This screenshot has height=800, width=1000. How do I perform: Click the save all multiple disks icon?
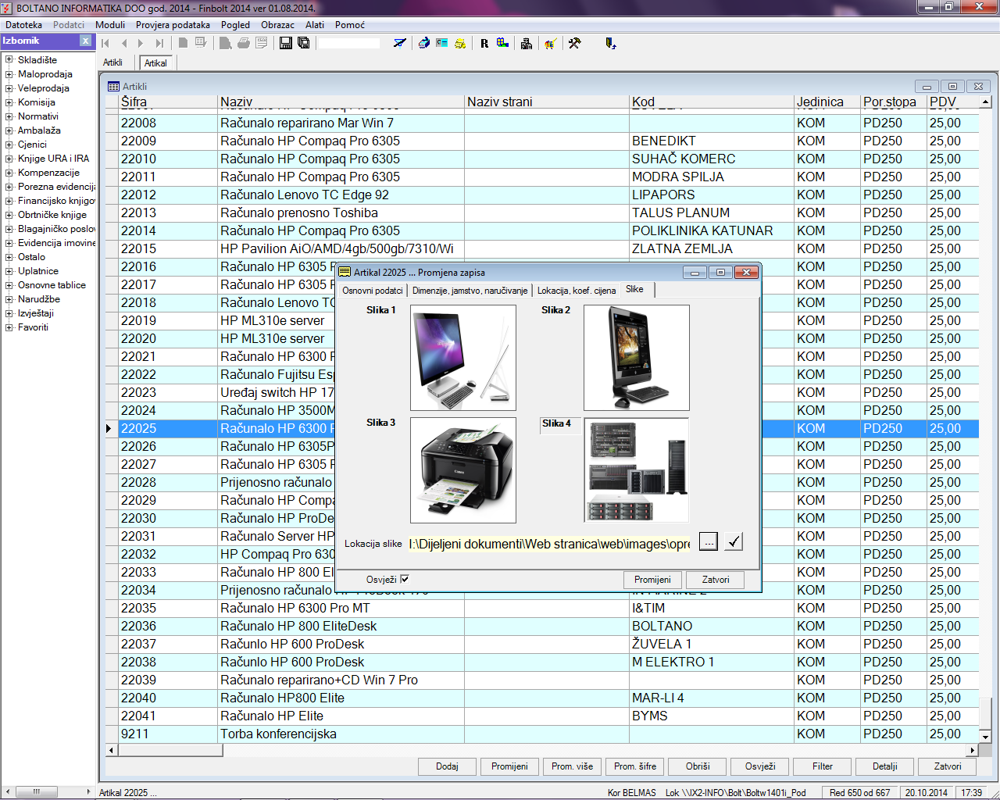point(303,43)
